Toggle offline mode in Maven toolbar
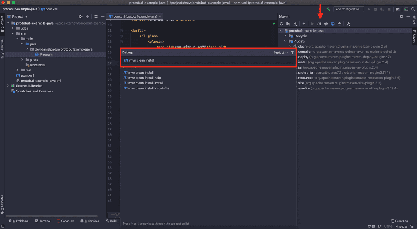This screenshot has height=229, width=417. pyautogui.click(x=333, y=23)
